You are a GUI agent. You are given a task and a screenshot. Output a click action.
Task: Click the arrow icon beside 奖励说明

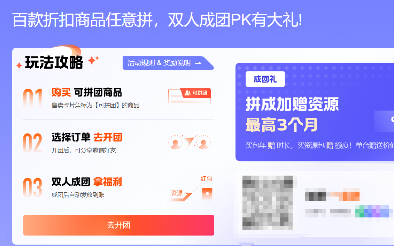198,63
